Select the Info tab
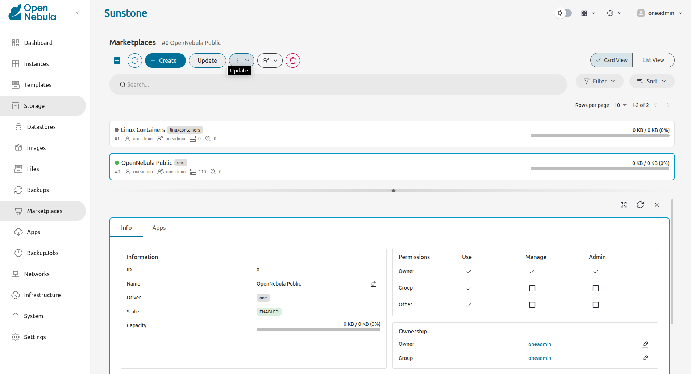The width and height of the screenshot is (691, 374). pos(126,228)
